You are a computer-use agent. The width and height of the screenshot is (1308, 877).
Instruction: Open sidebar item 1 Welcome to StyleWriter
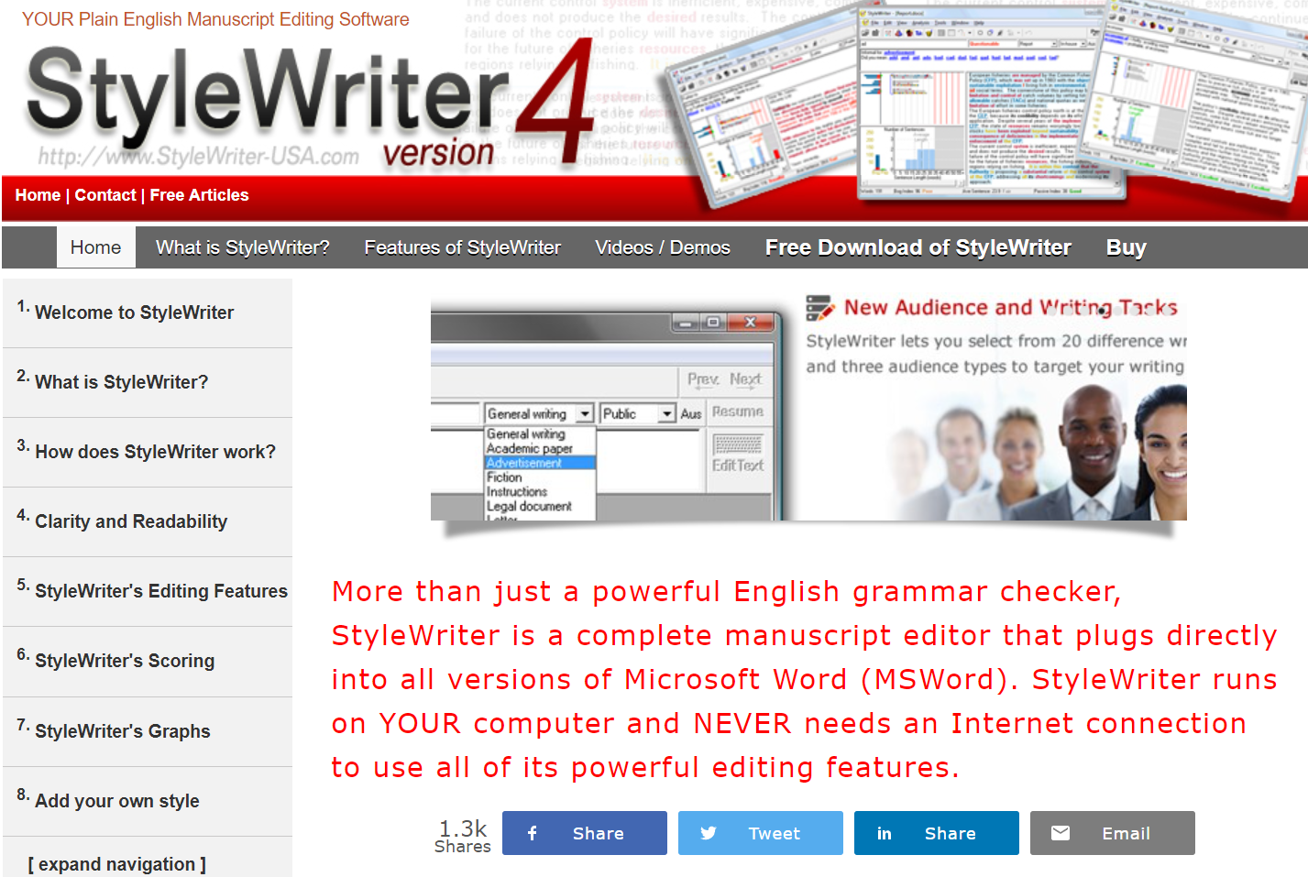(x=148, y=313)
